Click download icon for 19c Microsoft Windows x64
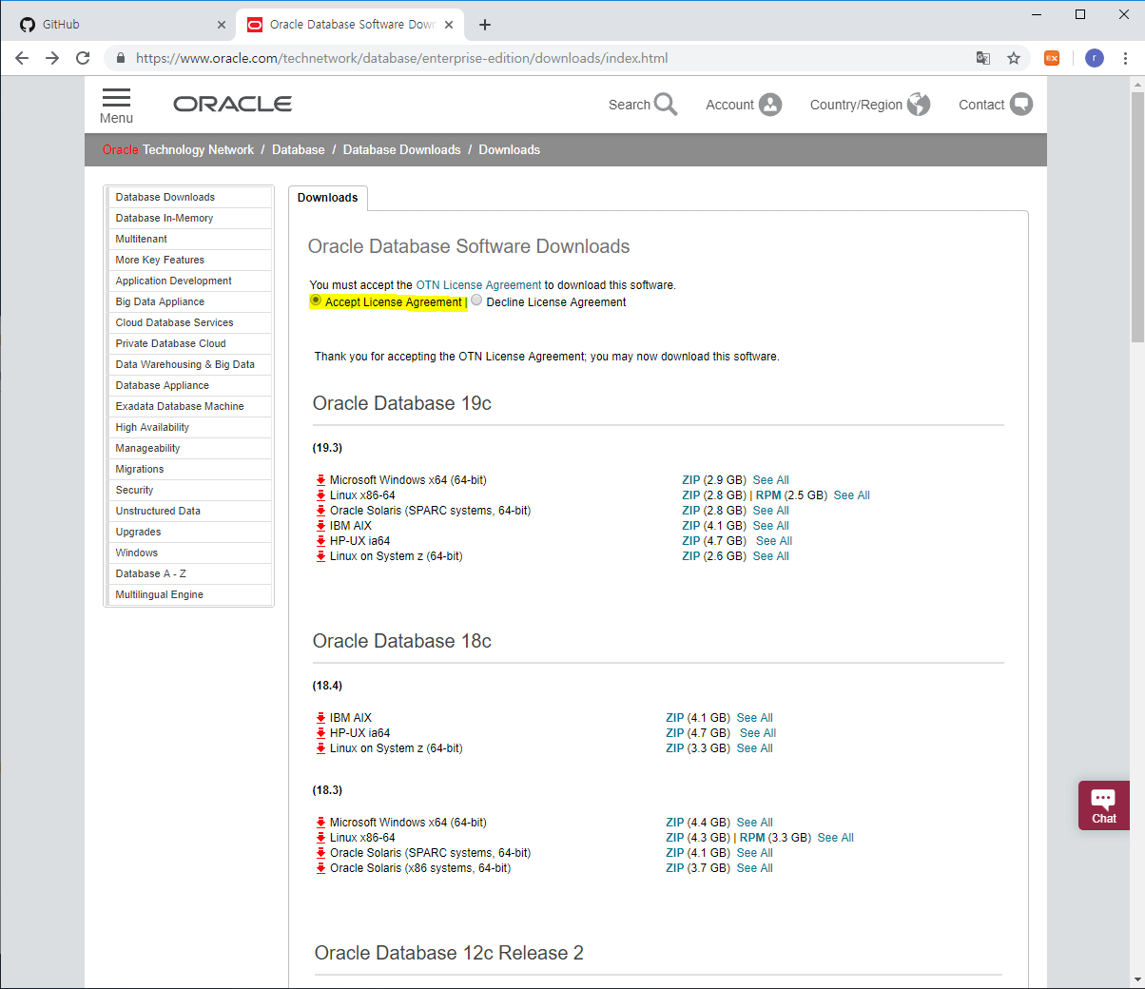Viewport: 1145px width, 989px height. (x=321, y=480)
